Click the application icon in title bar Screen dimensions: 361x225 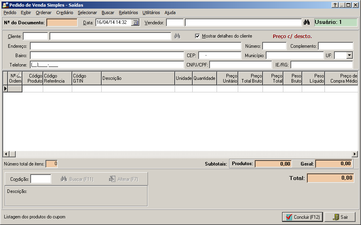point(5,5)
